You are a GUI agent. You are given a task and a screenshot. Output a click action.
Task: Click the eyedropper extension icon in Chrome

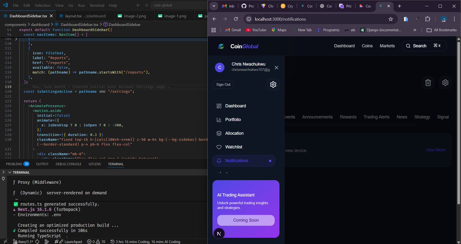417,19
